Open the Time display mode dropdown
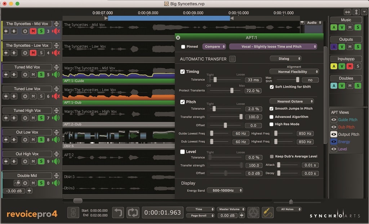Image resolution: width=369 pixels, height=224 pixels. coord(200,209)
